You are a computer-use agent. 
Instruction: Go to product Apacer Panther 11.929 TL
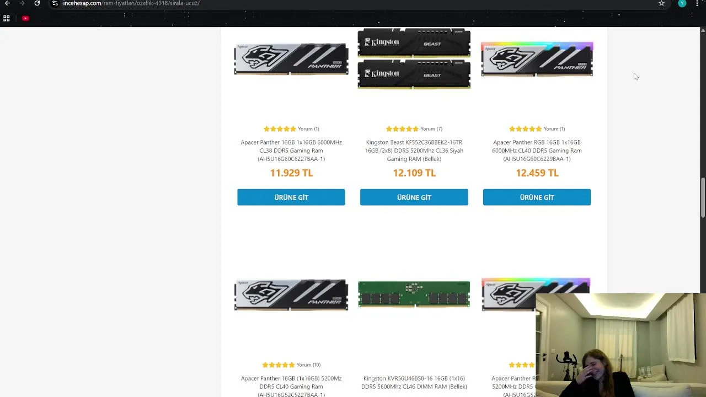pyautogui.click(x=291, y=197)
